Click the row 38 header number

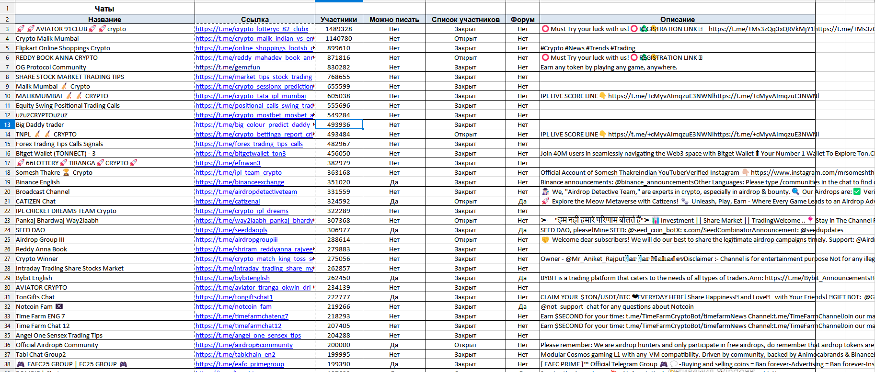click(x=7, y=364)
